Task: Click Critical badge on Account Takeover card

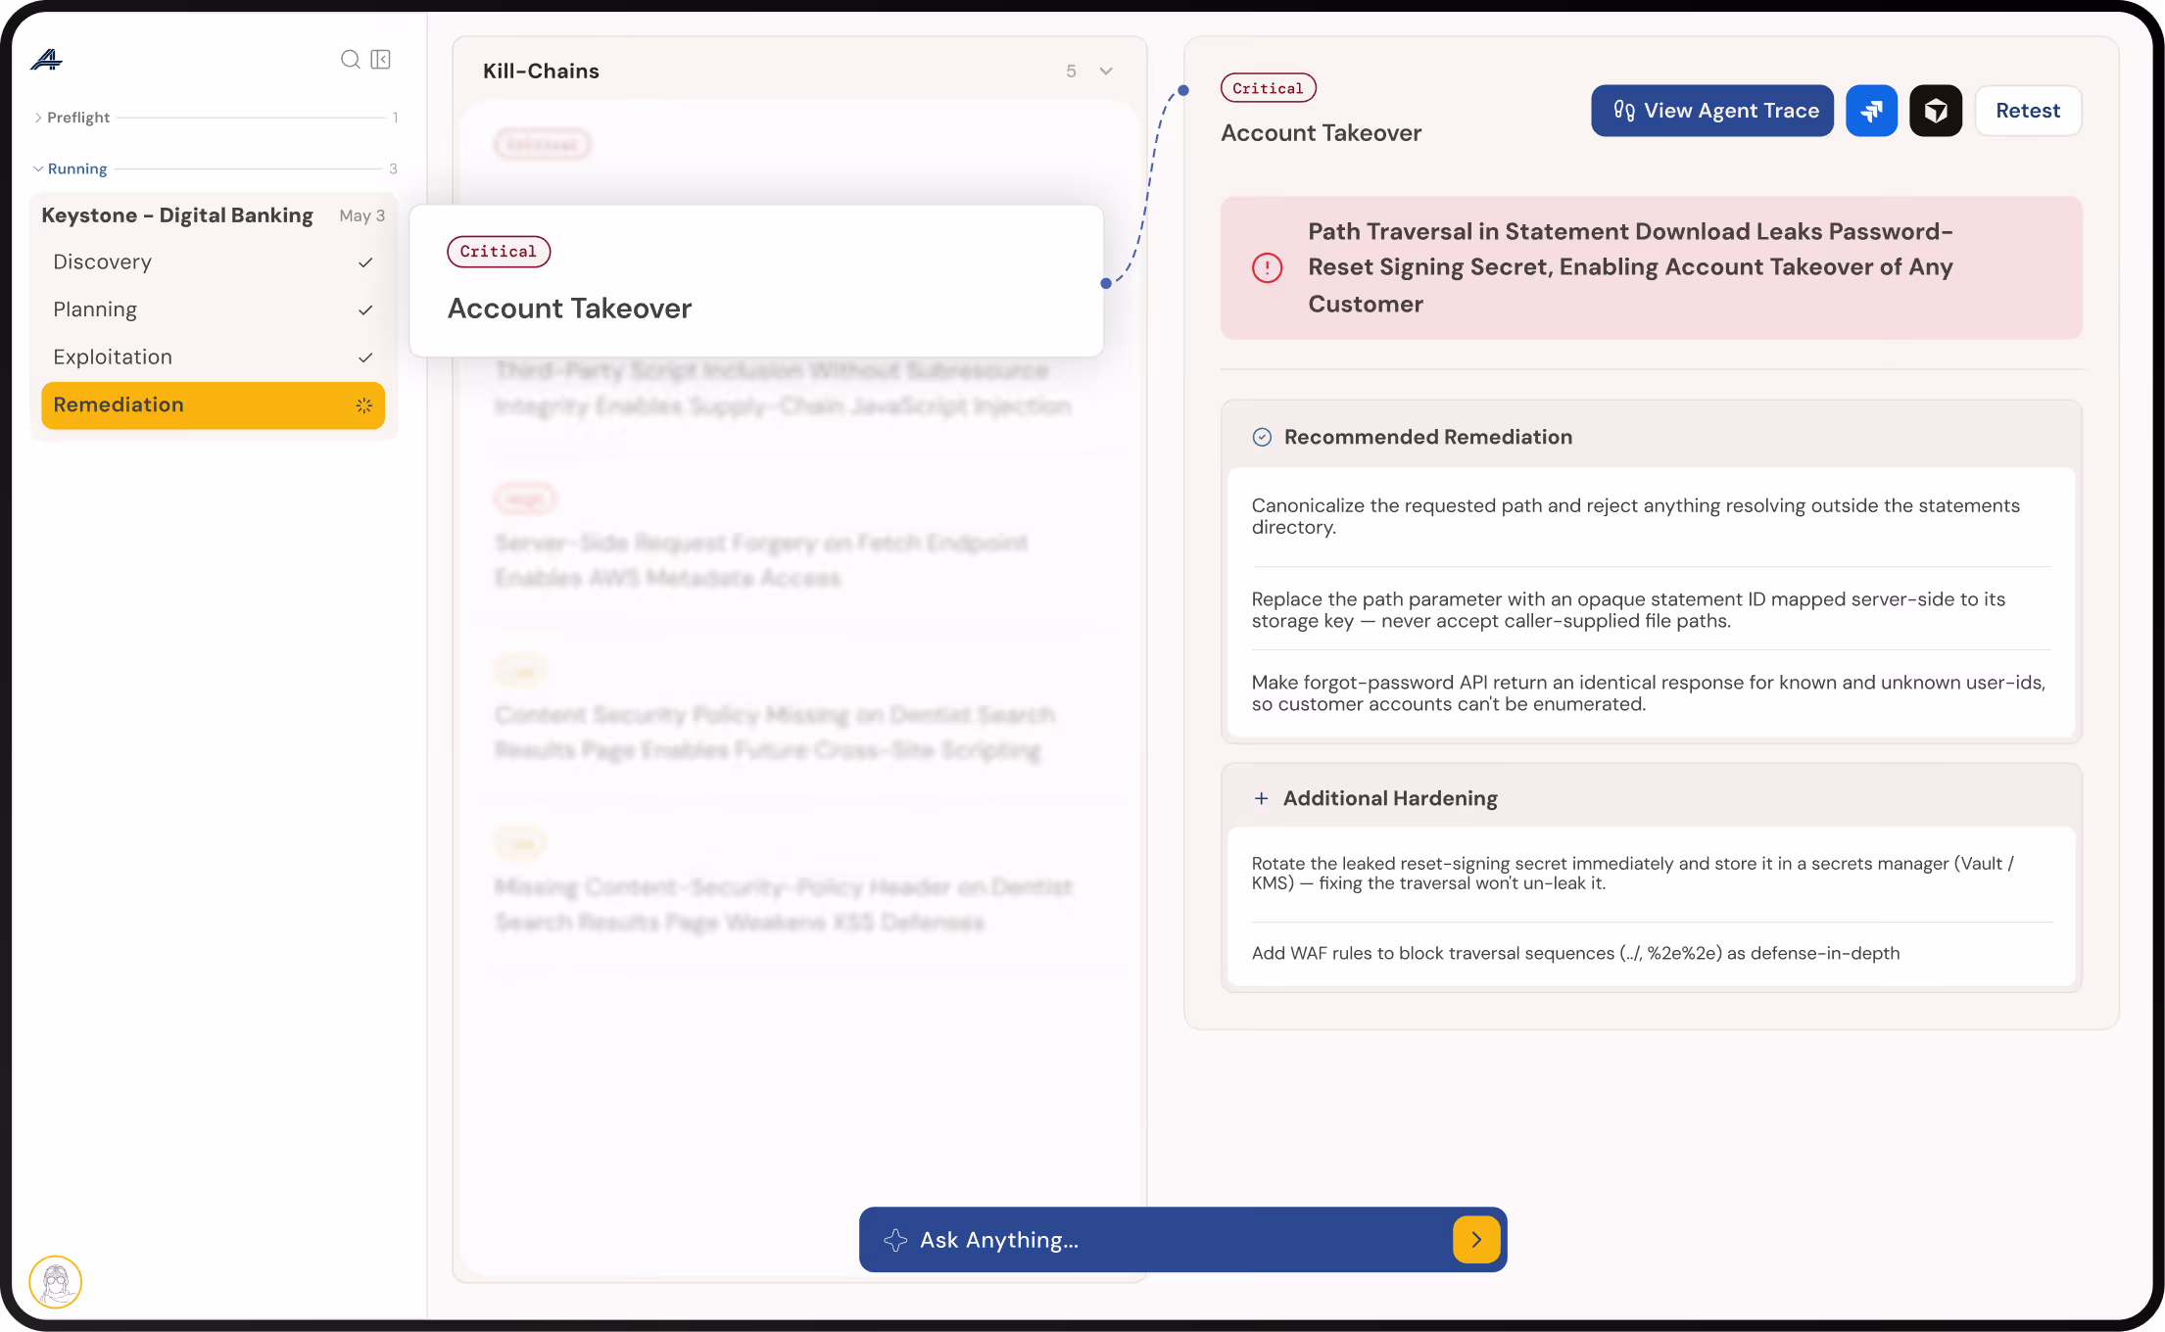Action: click(499, 252)
